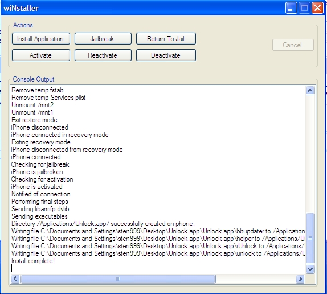Click the 'Checking for jailbreak' line
The image size is (327, 294).
click(40, 164)
